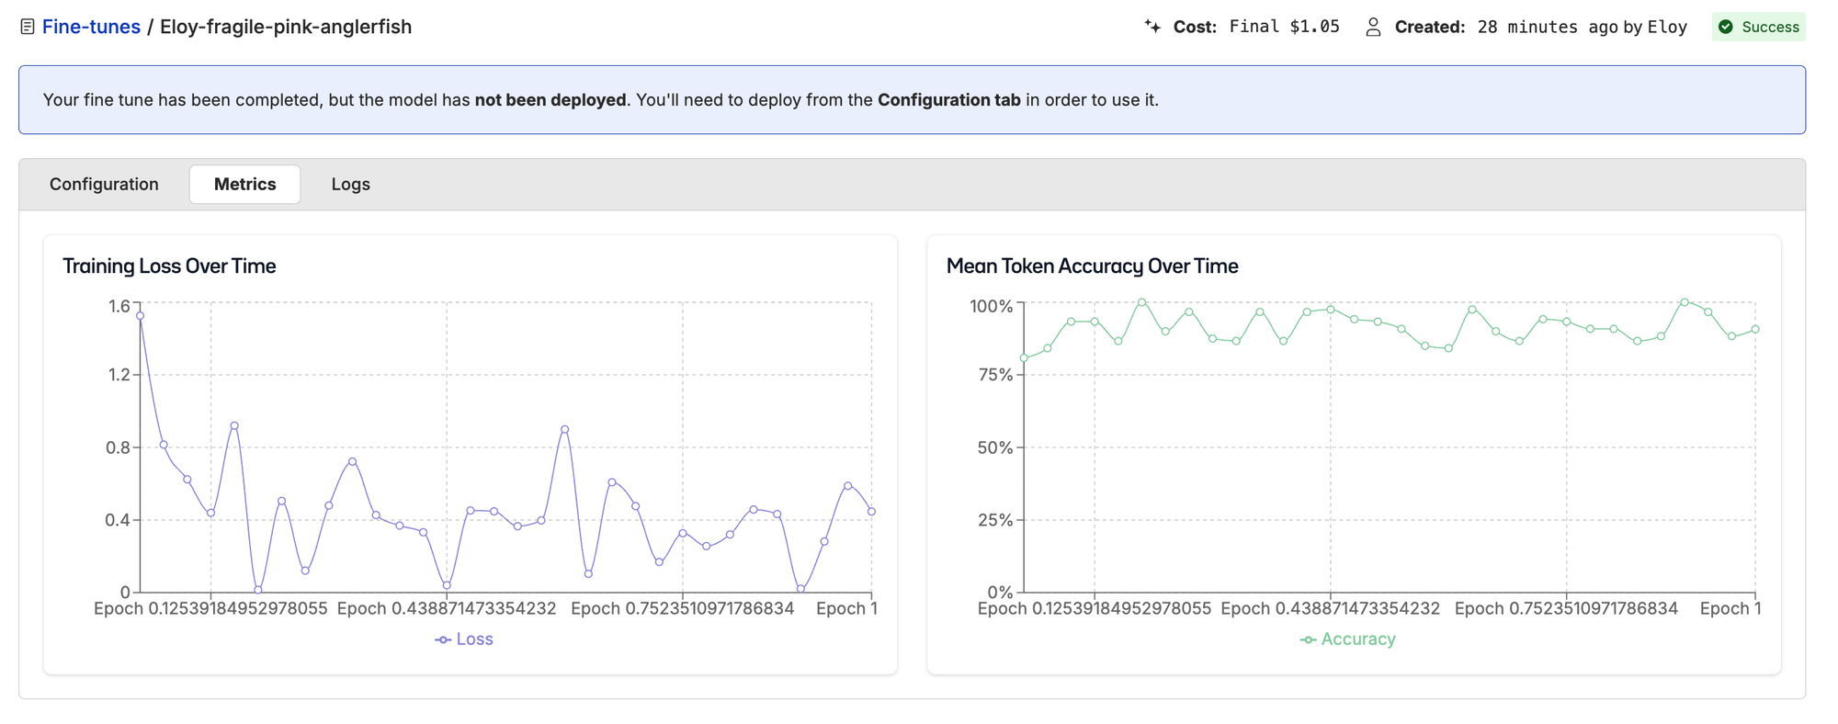Click the sparkle icon next to Cost
This screenshot has width=1838, height=724.
click(x=1152, y=27)
